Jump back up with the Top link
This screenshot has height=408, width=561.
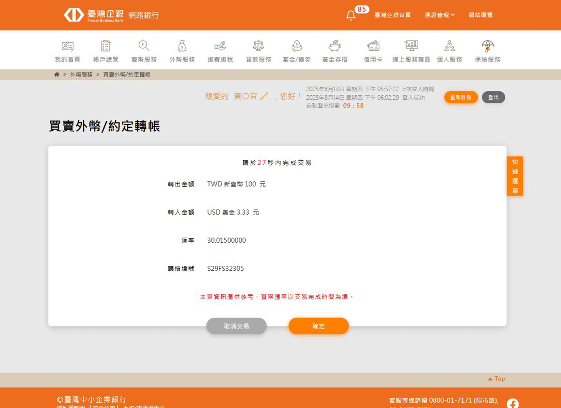(496, 379)
